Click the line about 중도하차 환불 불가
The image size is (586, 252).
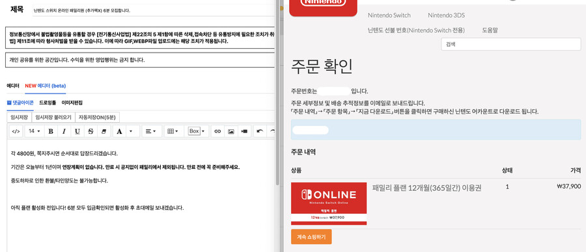tap(59, 181)
